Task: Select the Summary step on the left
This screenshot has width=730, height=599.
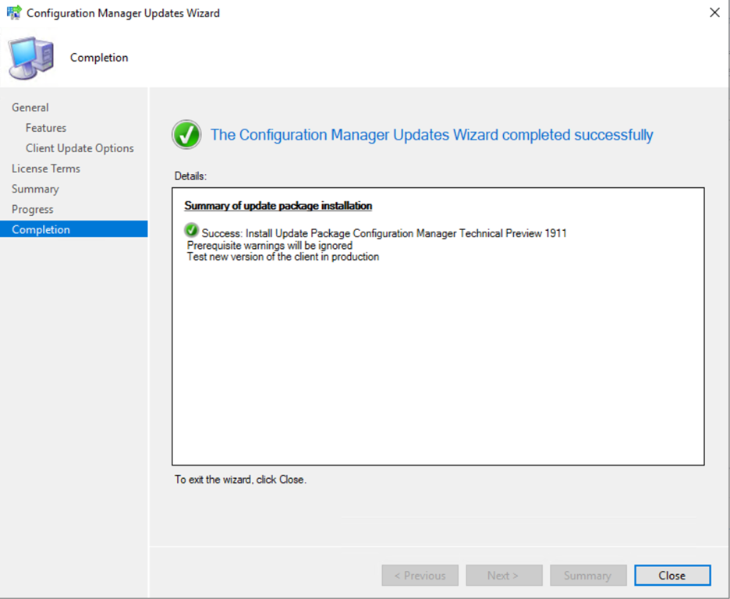Action: (x=35, y=189)
